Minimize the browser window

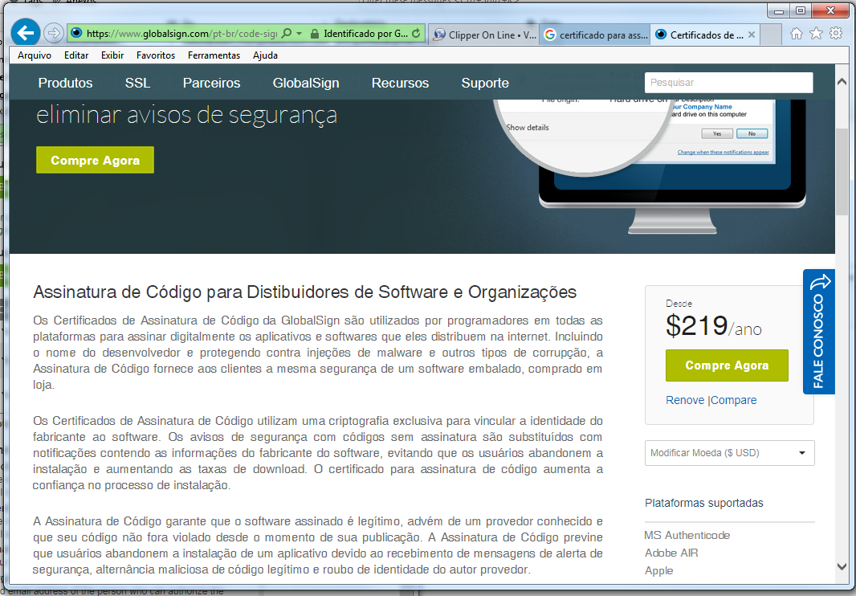(778, 10)
